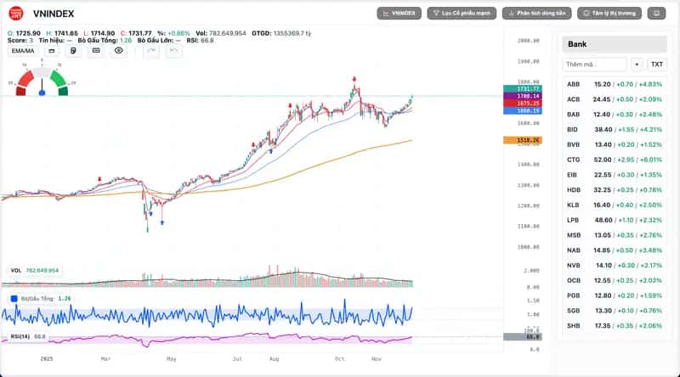Click the small card icon after EMA/MA
This screenshot has width=680, height=377.
tap(51, 51)
